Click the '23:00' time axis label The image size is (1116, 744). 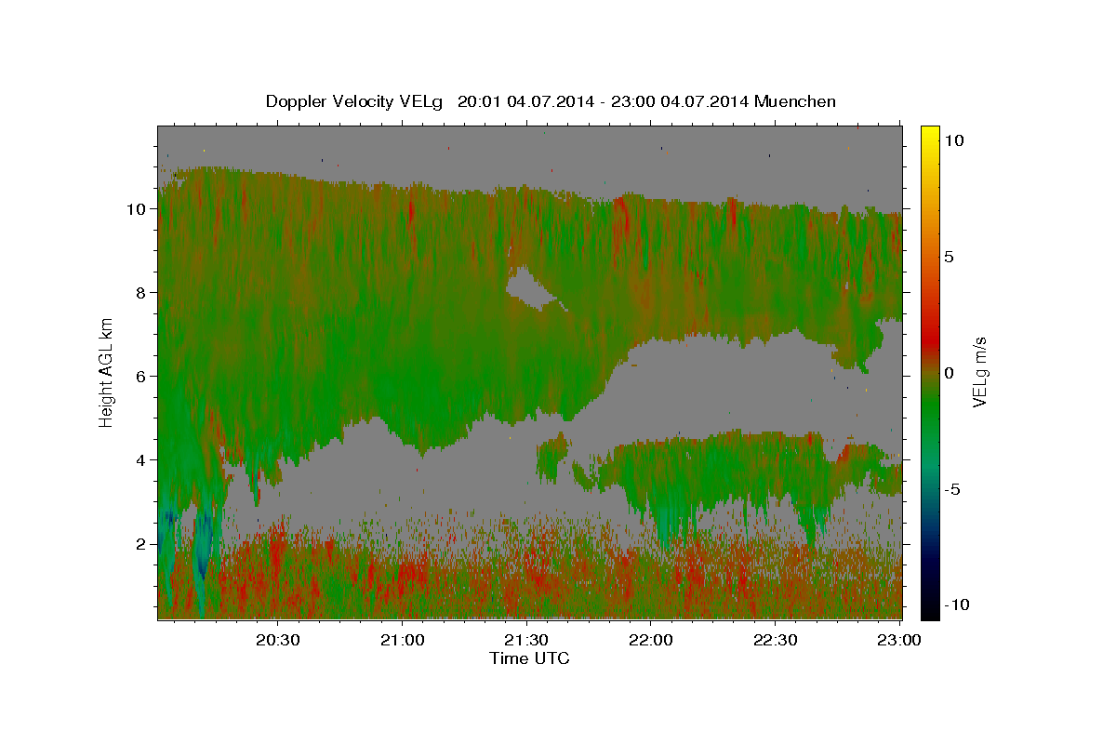point(900,640)
